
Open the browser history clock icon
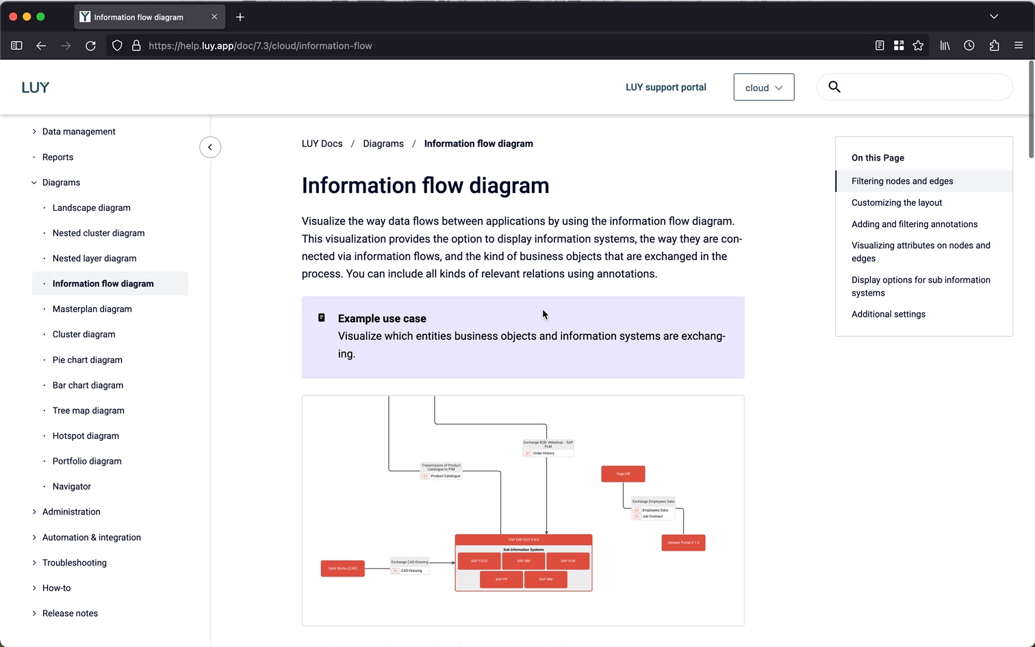point(969,46)
